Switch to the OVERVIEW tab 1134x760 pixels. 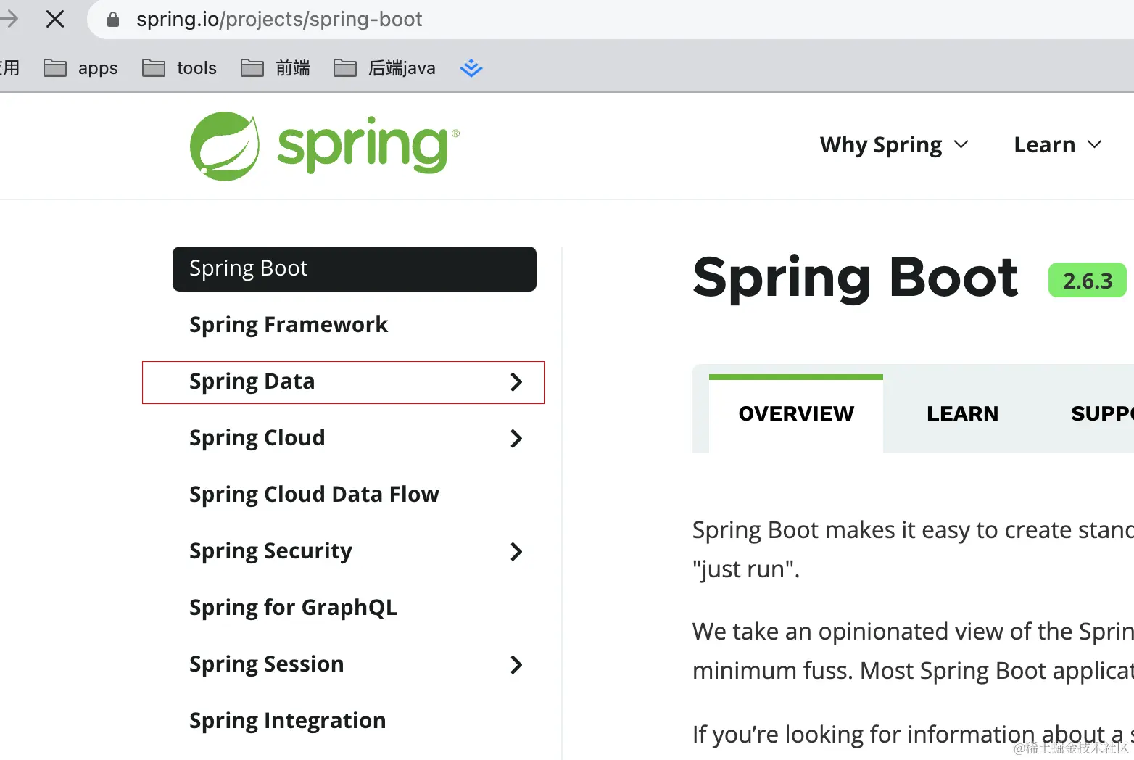pos(796,413)
